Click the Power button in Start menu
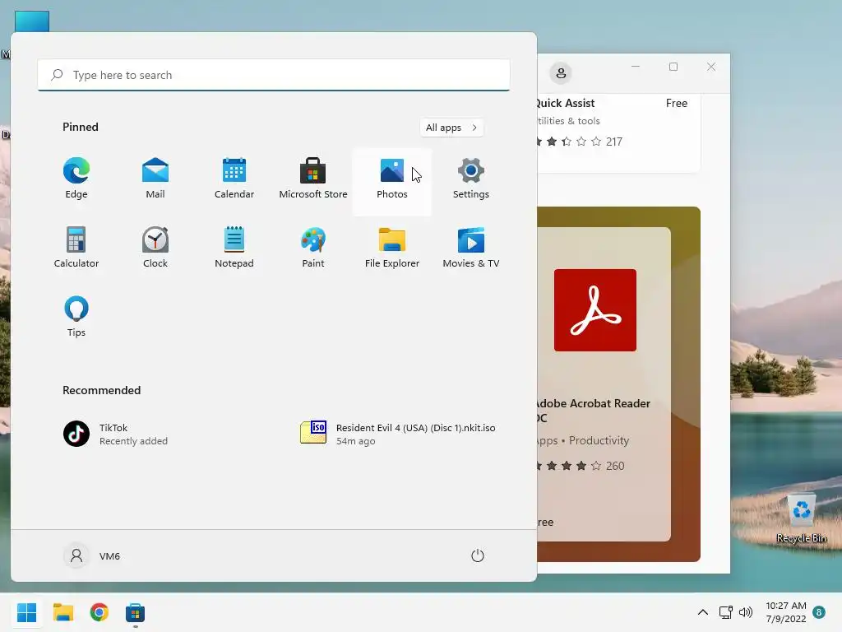 pos(478,555)
